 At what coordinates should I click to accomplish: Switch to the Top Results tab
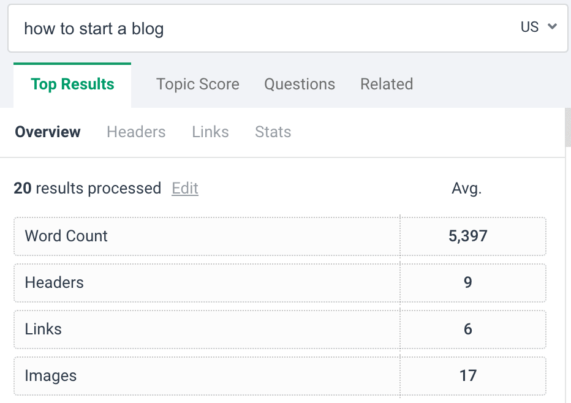coord(72,85)
